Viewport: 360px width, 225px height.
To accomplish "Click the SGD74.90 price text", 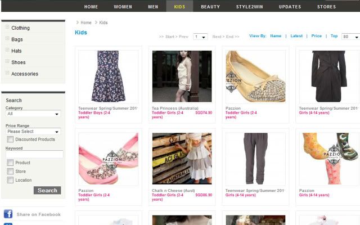I will (x=204, y=112).
